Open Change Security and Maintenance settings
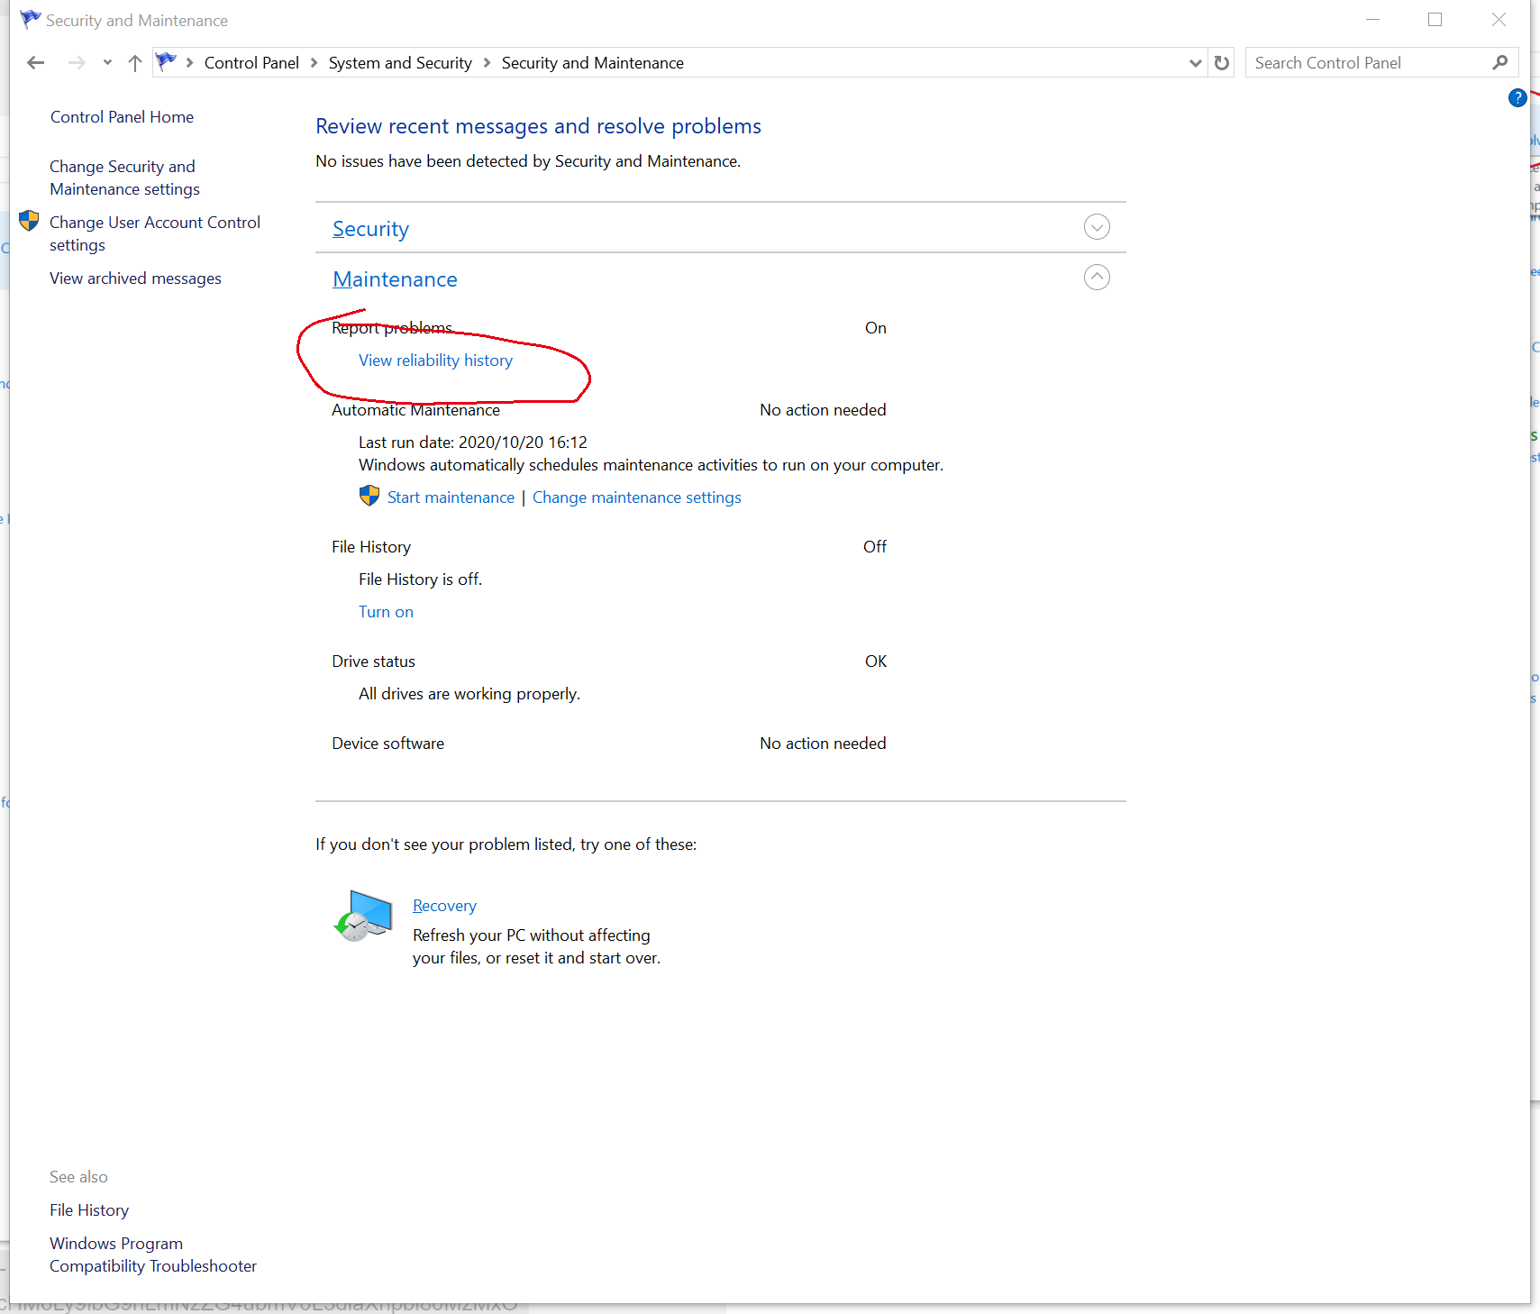This screenshot has height=1314, width=1540. click(x=124, y=178)
